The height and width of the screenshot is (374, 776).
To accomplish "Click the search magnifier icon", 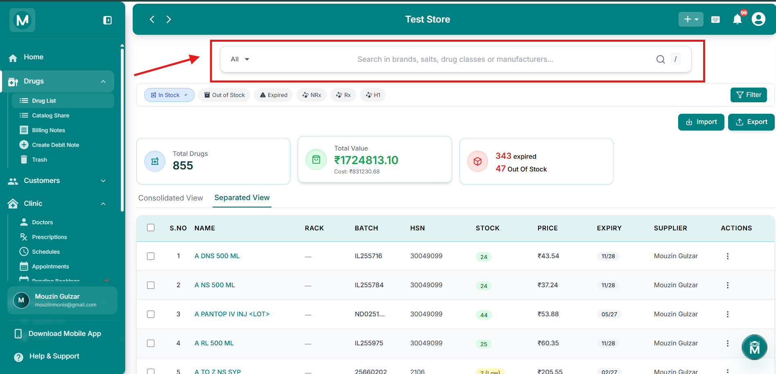I will coord(661,59).
